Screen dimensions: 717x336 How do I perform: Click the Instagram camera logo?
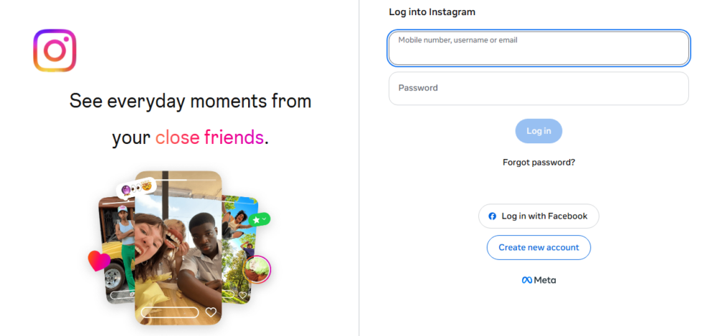pos(55,51)
